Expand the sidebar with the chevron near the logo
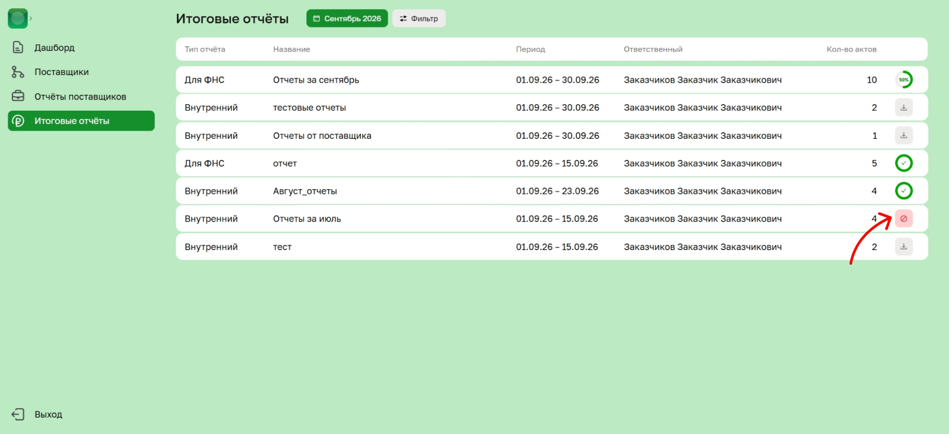The width and height of the screenshot is (949, 434). click(31, 19)
